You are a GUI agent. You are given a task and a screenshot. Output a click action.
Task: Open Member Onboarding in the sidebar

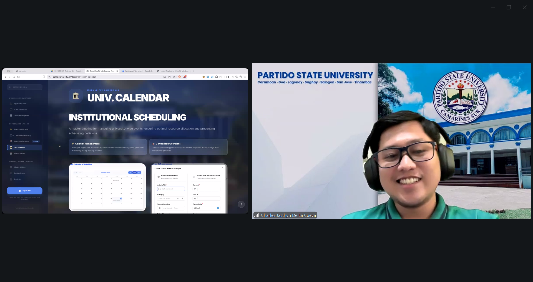(x=23, y=135)
